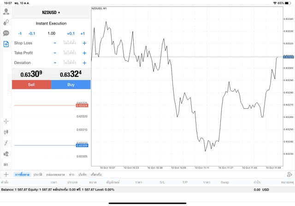Image resolution: width=295 pixels, height=206 pixels.
Task: Open the indicators f icon
Action: pos(6,143)
